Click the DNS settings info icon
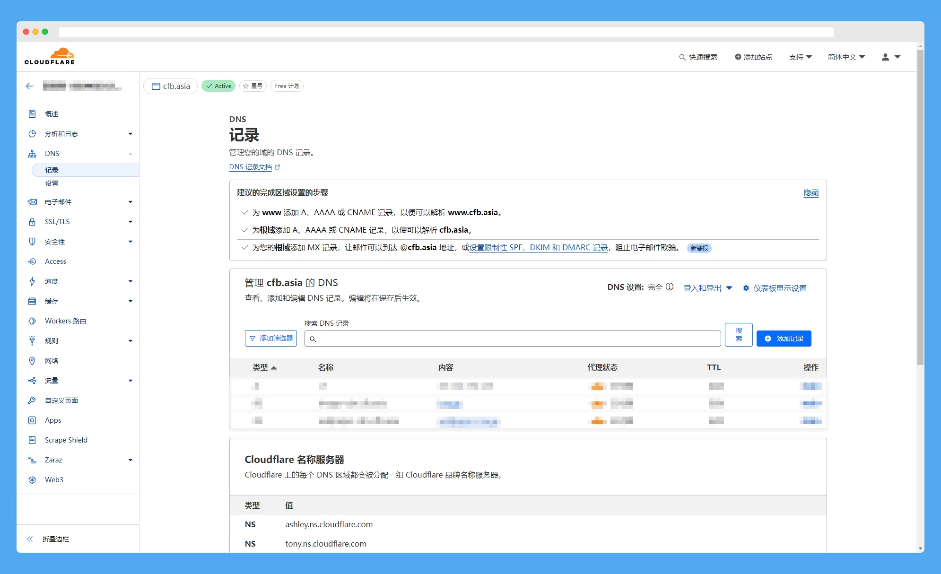 click(x=670, y=287)
